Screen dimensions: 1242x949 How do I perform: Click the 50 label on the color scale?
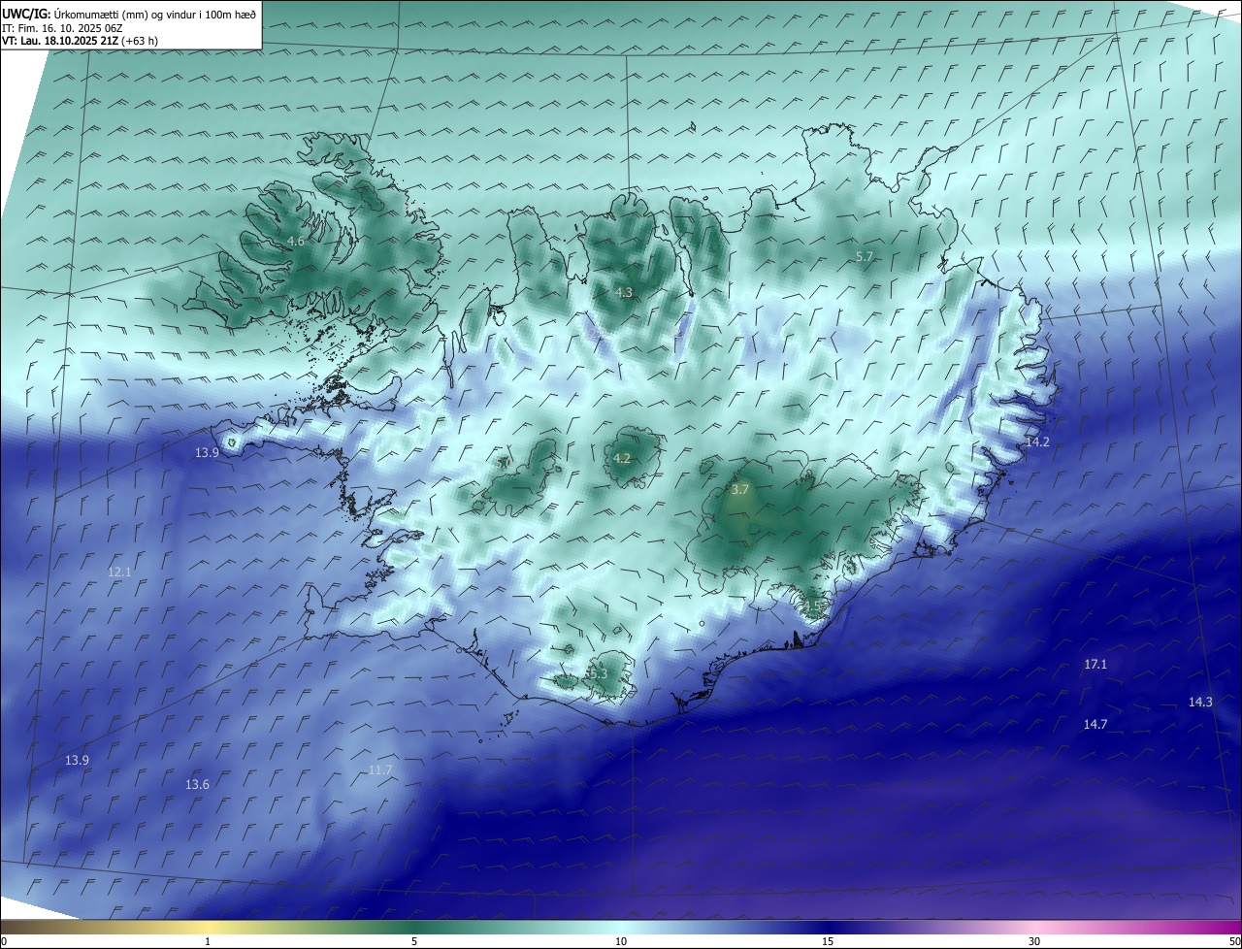(x=1234, y=941)
